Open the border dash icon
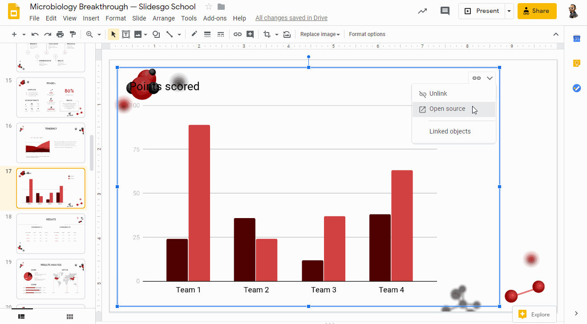Viewport: 587px width, 324px height. click(221, 34)
